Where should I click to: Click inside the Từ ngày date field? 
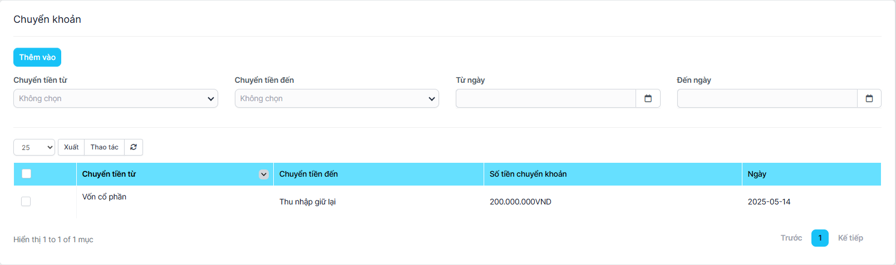(x=545, y=98)
